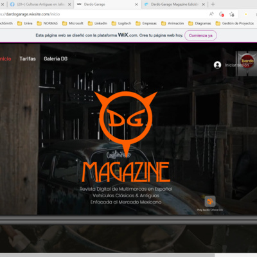Expand the NORMAS bookmarks folder
This screenshot has width=257, height=257.
coord(48,23)
